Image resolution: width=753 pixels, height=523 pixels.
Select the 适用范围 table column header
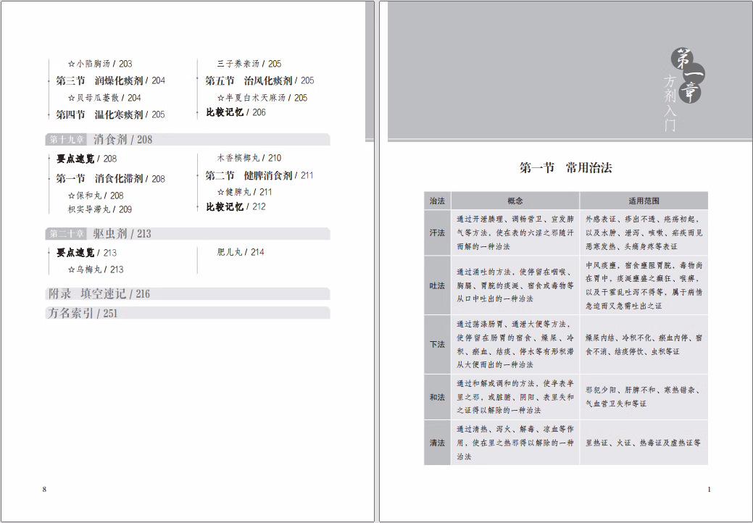643,201
